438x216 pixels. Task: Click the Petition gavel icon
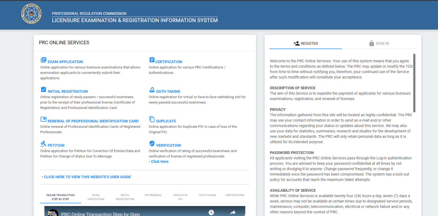(x=43, y=144)
